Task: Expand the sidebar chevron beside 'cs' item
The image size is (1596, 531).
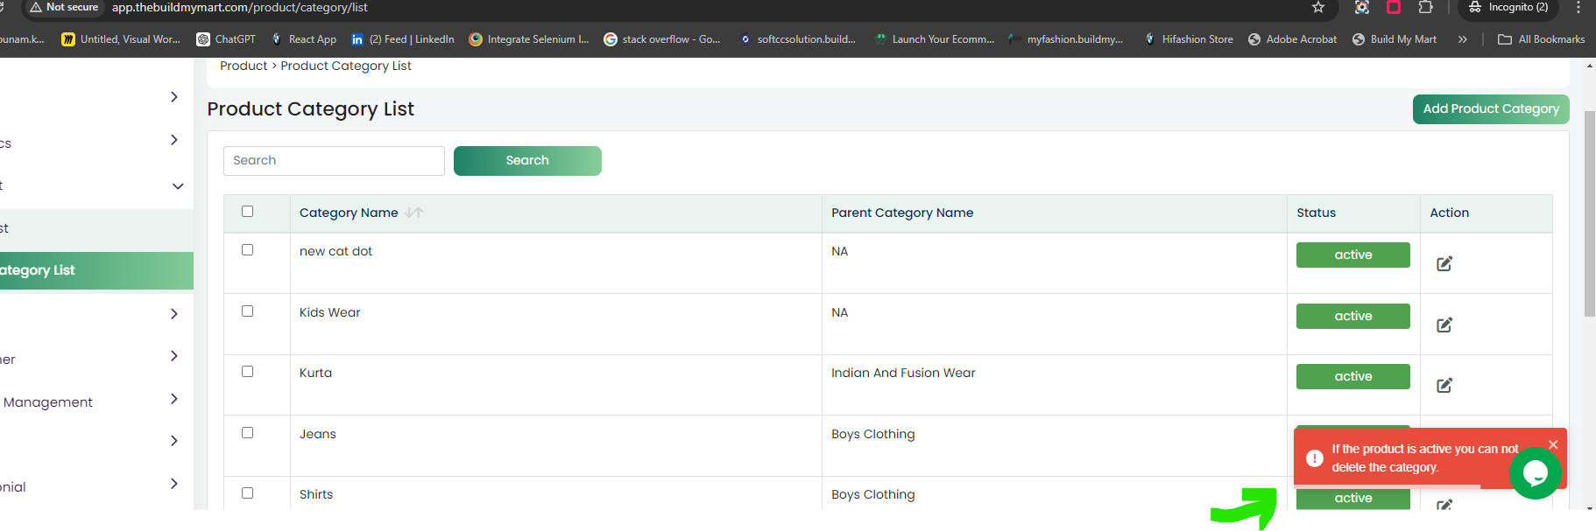Action: pos(174,140)
